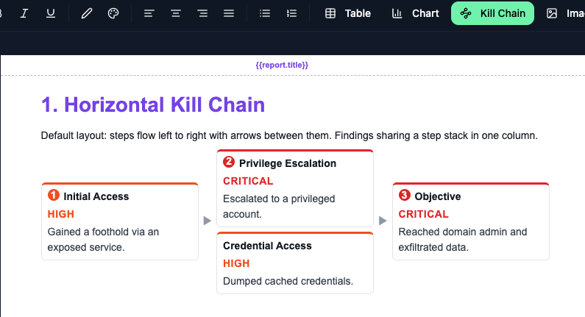Click 'Escalated to a privileged account' text
Image resolution: width=585 pixels, height=317 pixels.
pyautogui.click(x=279, y=206)
